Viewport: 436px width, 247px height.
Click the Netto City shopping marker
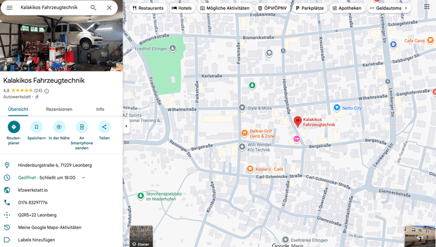pyautogui.click(x=337, y=107)
